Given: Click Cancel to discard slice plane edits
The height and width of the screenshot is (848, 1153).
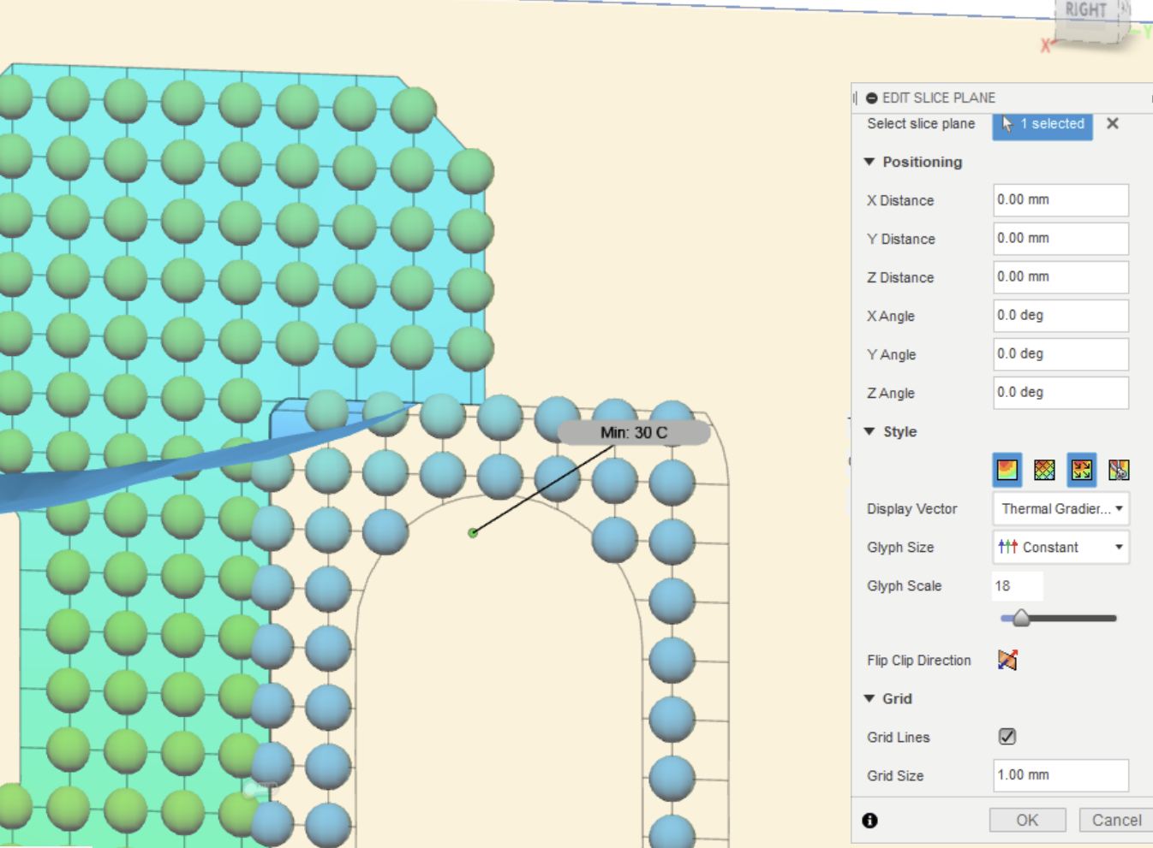Looking at the screenshot, I should pos(1114,819).
